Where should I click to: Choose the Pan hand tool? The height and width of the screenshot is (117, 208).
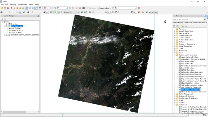point(17,8)
